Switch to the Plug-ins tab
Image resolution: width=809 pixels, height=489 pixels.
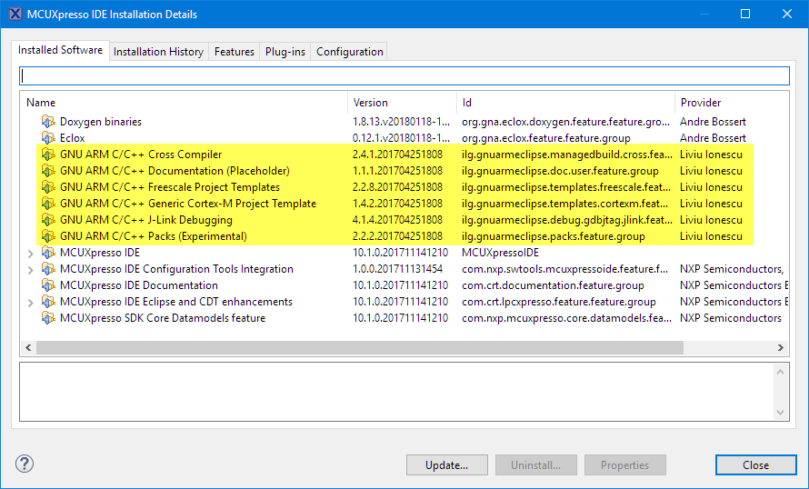[x=285, y=52]
